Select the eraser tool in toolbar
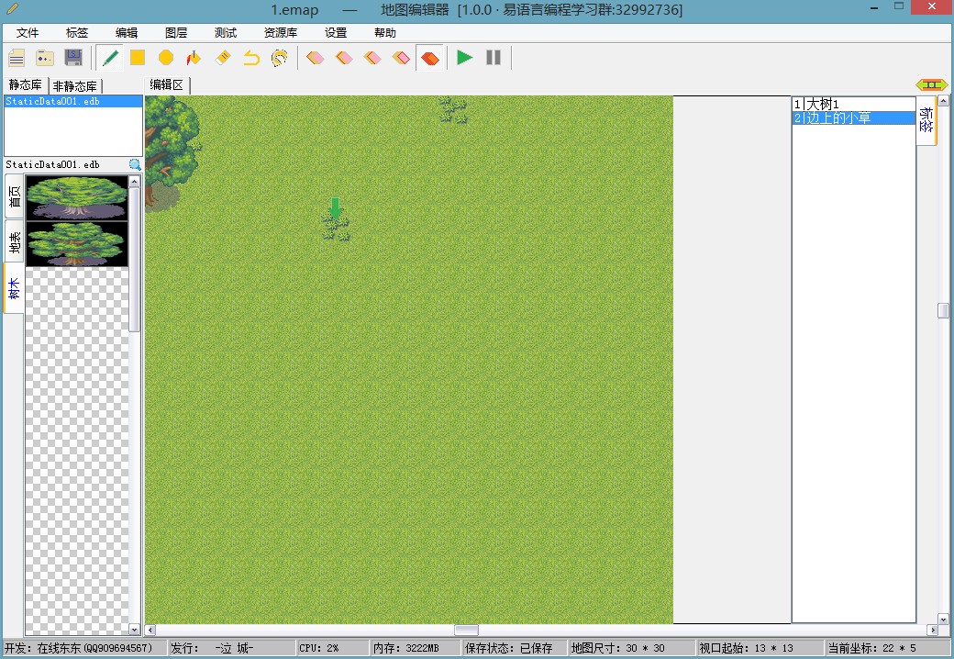 coord(223,58)
